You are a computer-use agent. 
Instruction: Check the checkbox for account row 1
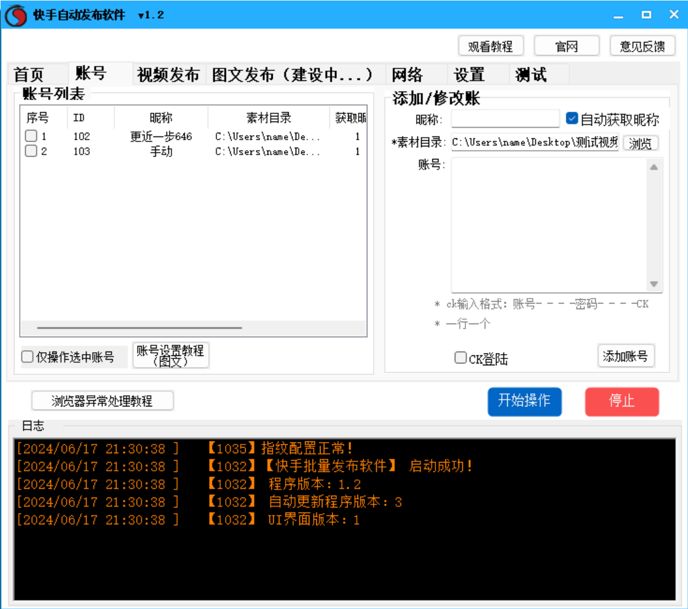click(x=31, y=136)
